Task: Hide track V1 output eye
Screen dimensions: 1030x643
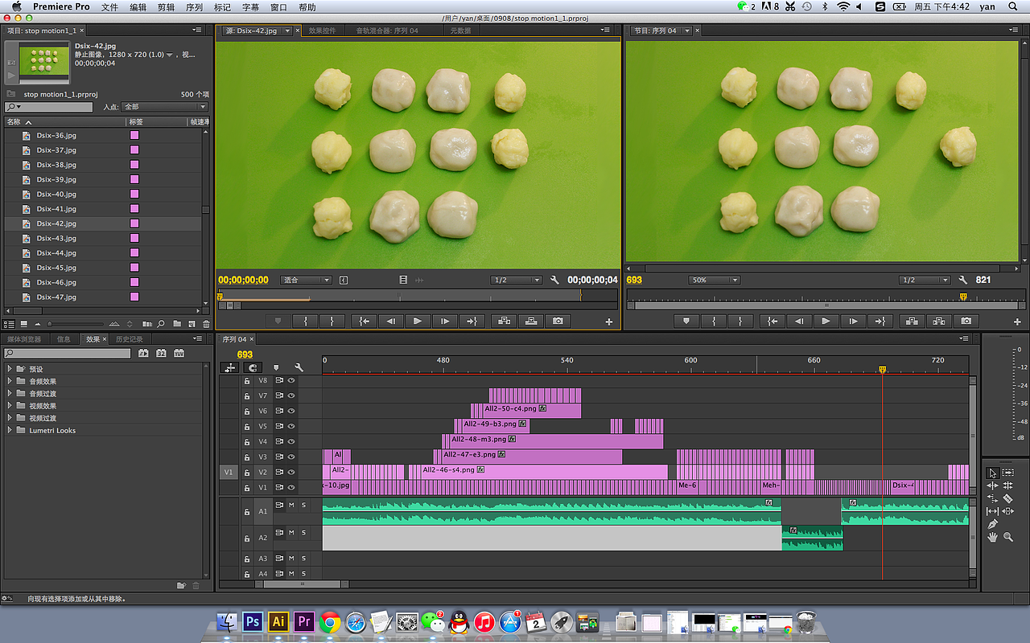Action: pyautogui.click(x=291, y=487)
